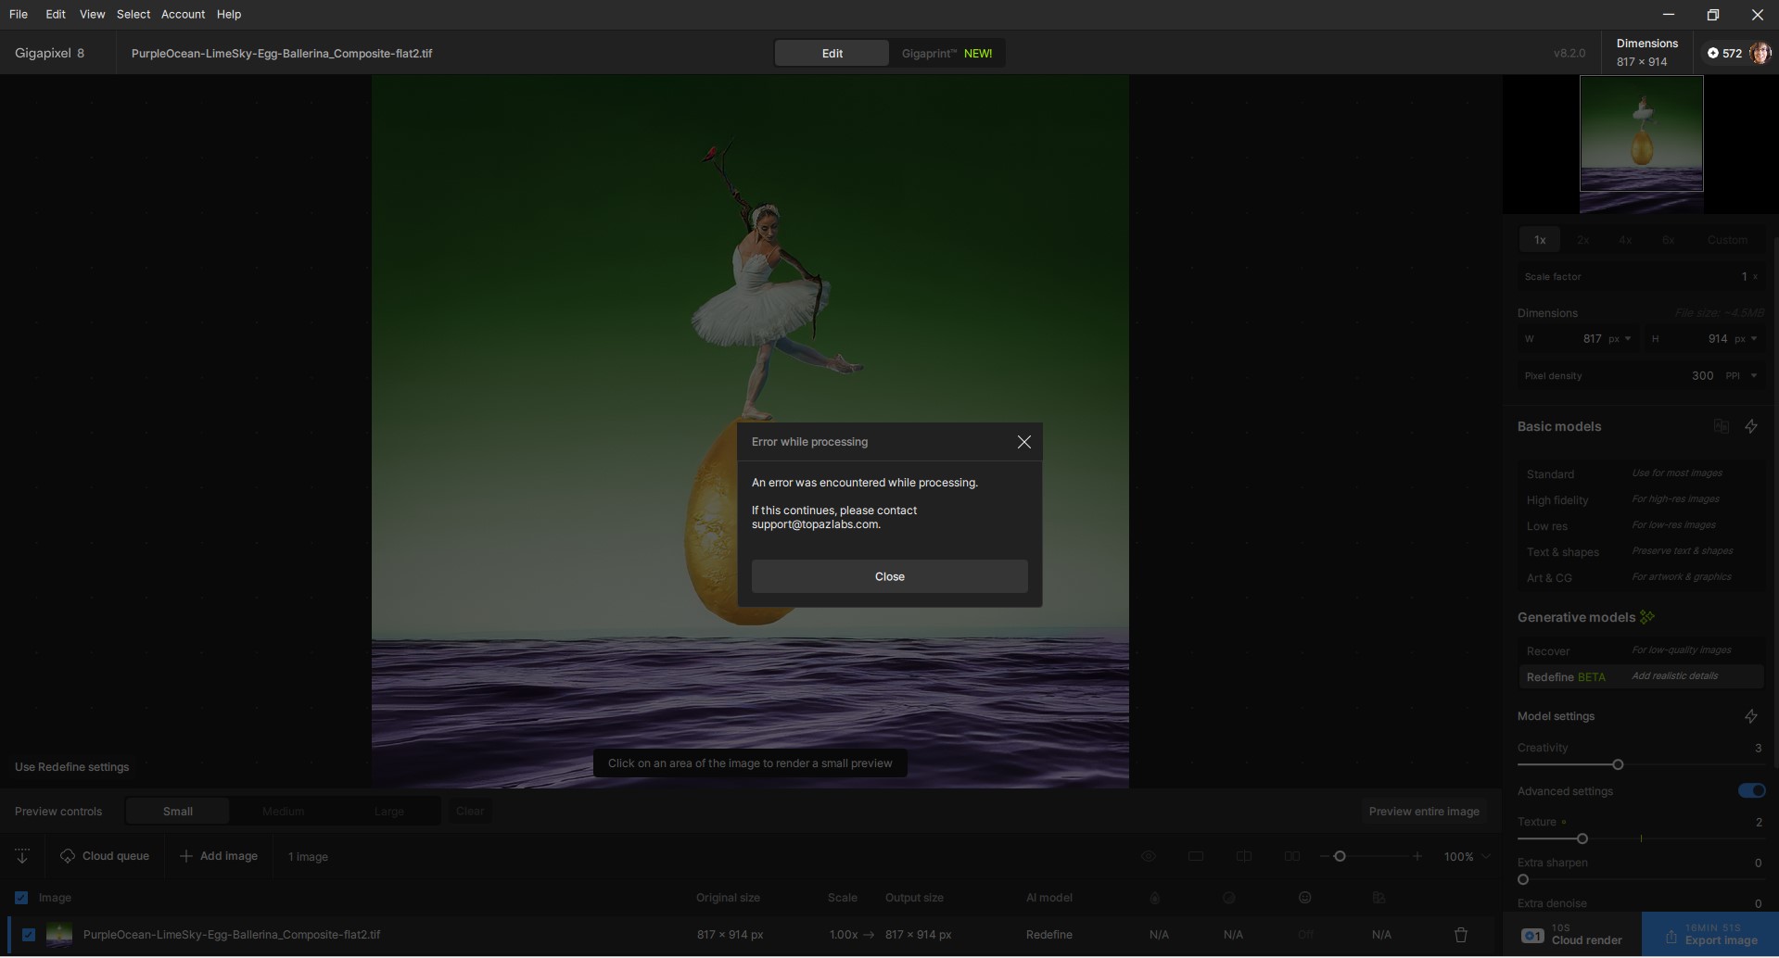
Task: Click the collapse panel arrow beside Cloud queue
Action: coord(22,856)
